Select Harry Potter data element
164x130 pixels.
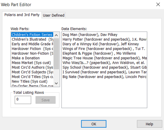click(x=104, y=39)
